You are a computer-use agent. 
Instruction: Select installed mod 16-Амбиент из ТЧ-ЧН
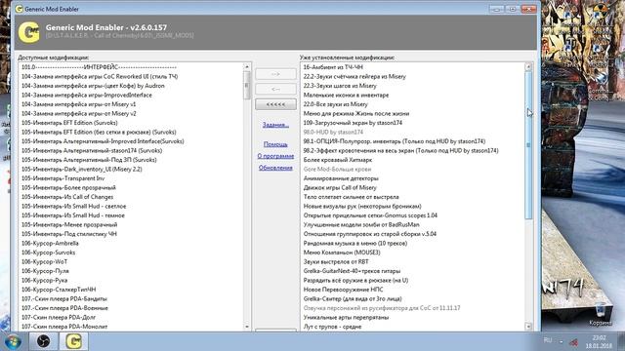[x=333, y=67]
